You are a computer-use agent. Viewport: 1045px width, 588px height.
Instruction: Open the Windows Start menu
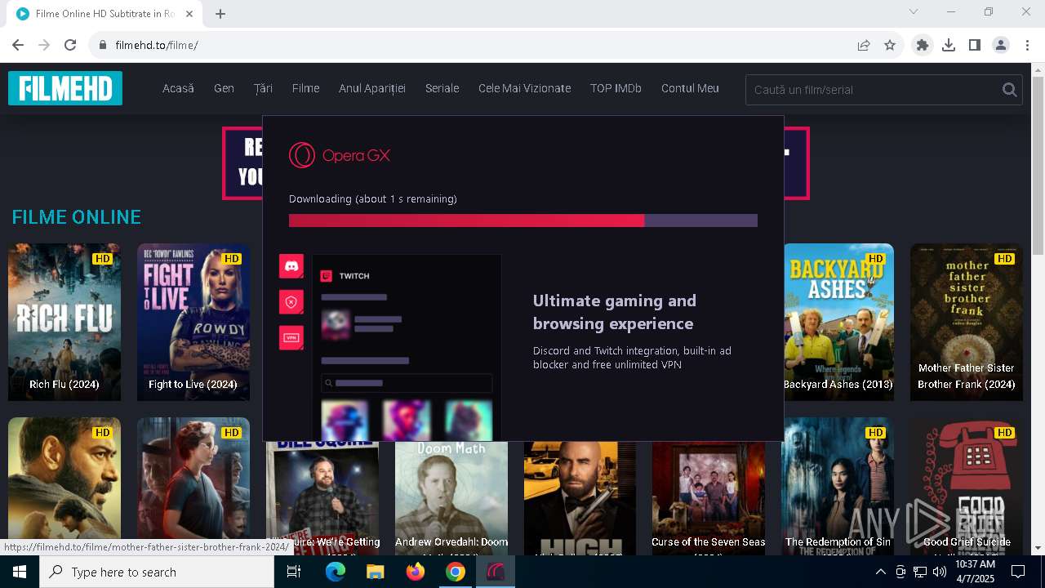[x=20, y=572]
